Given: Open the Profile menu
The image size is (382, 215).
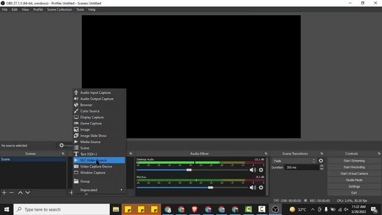Looking at the screenshot, I should [x=38, y=10].
